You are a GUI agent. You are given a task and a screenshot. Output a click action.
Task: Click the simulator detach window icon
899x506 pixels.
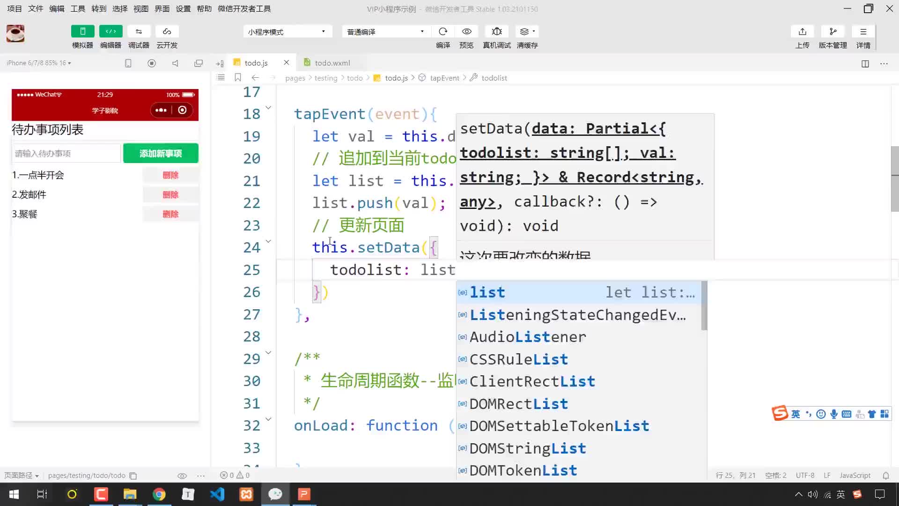(x=199, y=63)
